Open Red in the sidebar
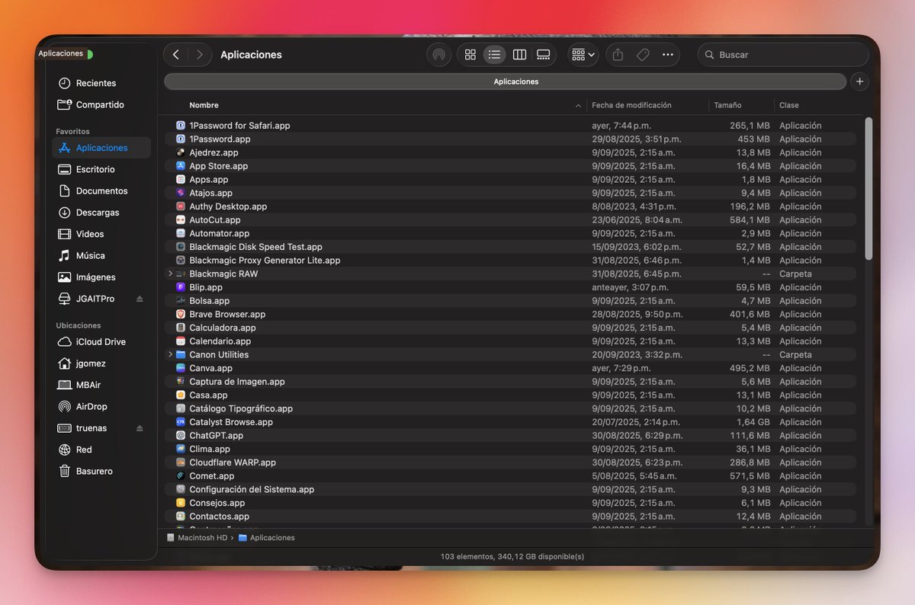 [84, 450]
